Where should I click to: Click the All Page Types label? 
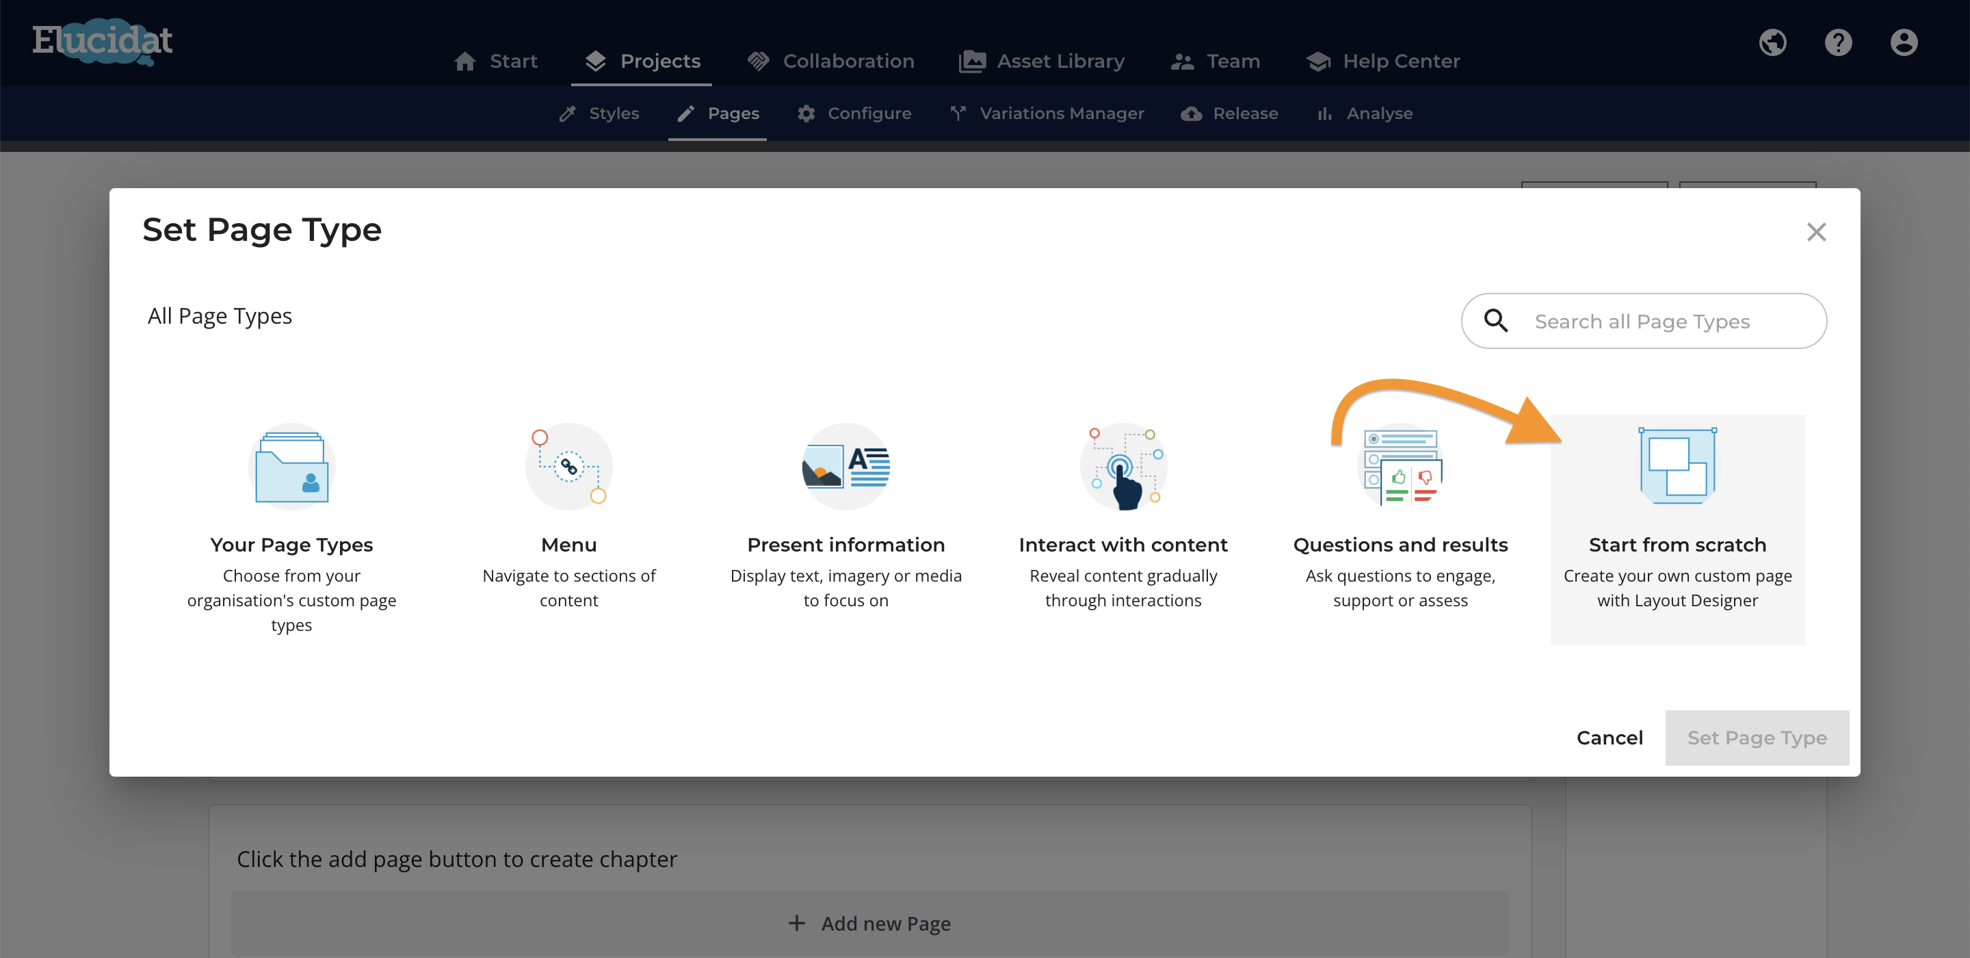(220, 315)
